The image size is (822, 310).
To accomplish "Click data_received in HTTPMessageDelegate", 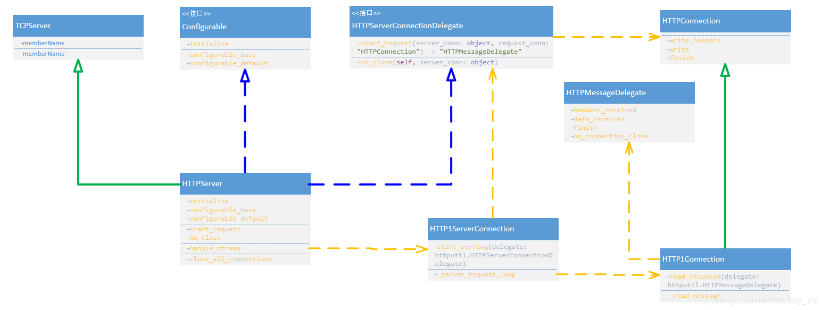I will [x=599, y=119].
